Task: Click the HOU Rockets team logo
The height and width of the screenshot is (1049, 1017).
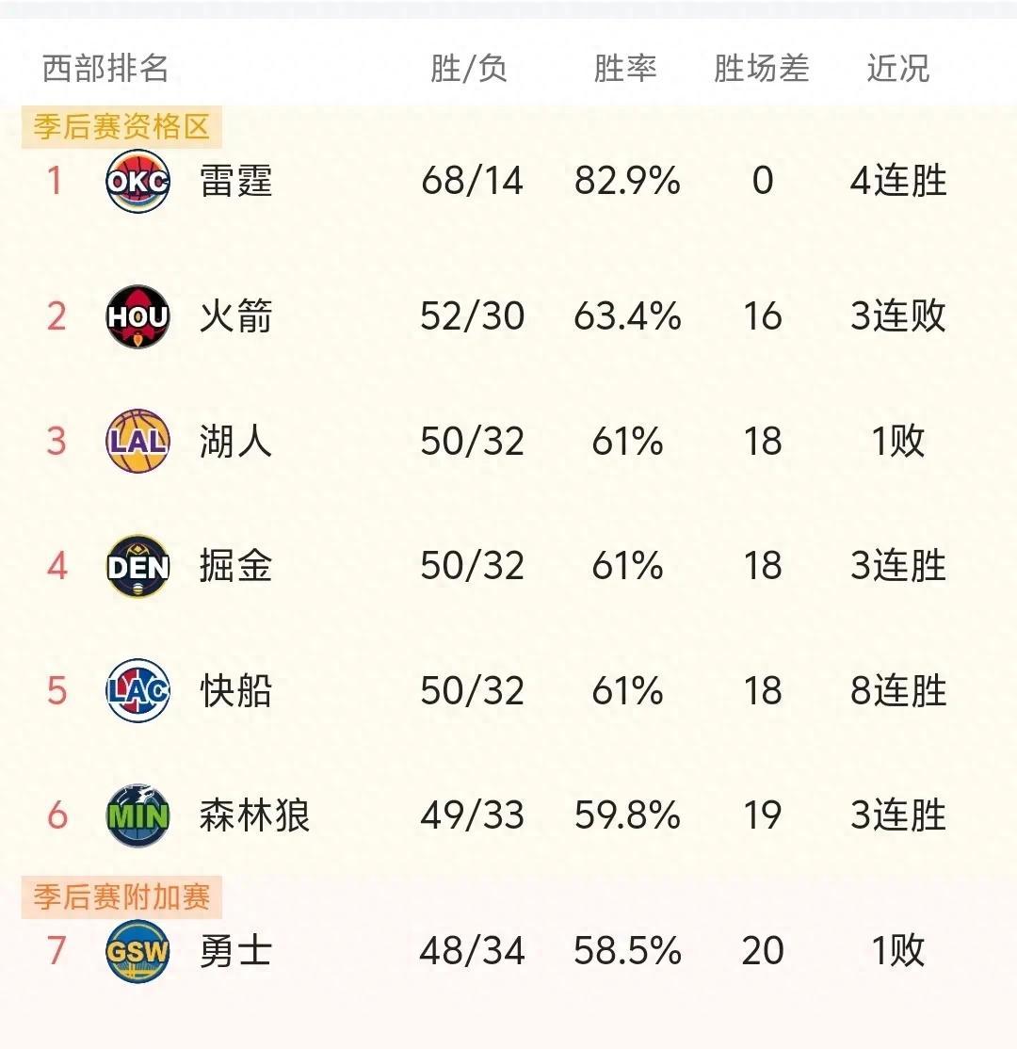Action: click(137, 316)
